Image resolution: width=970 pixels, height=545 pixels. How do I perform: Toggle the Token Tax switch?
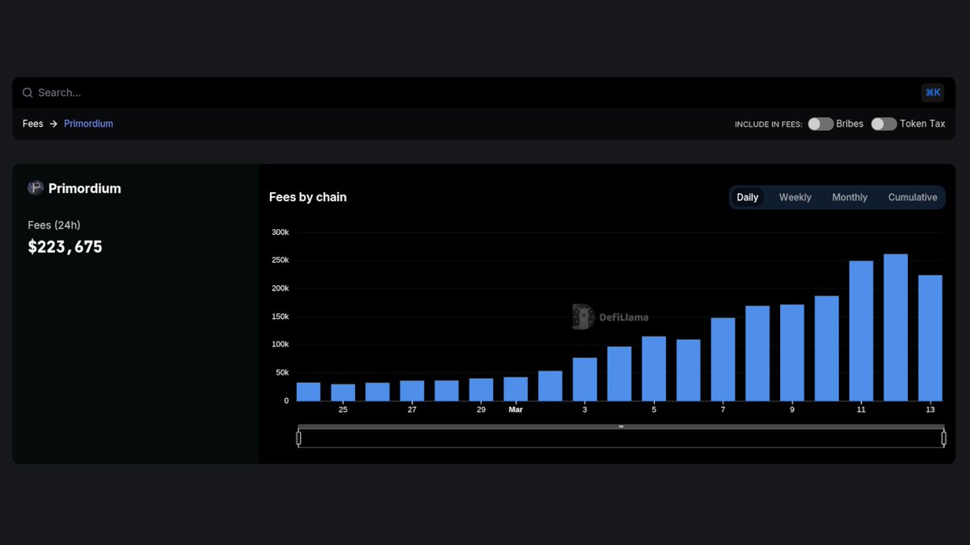click(x=884, y=124)
